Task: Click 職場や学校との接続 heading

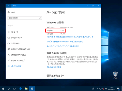Action: pyautogui.click(x=57, y=53)
